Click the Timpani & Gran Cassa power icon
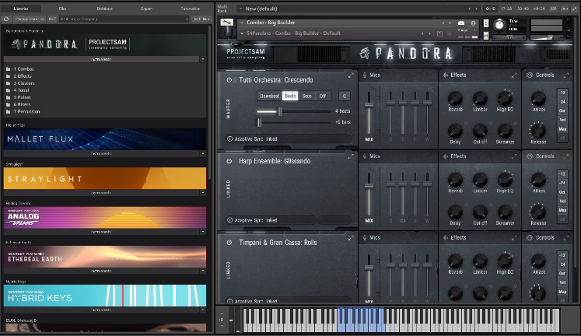This screenshot has height=336, width=581. [229, 242]
